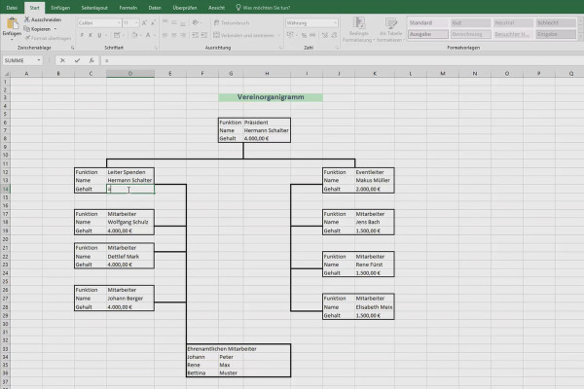Align text to the vertical middle
The width and height of the screenshot is (584, 389).
coord(174,22)
